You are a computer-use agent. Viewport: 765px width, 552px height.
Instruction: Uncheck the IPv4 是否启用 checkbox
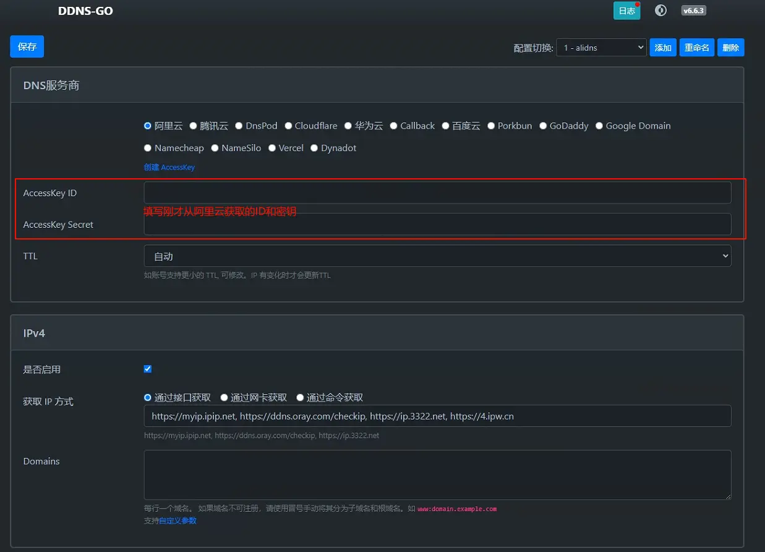click(148, 369)
